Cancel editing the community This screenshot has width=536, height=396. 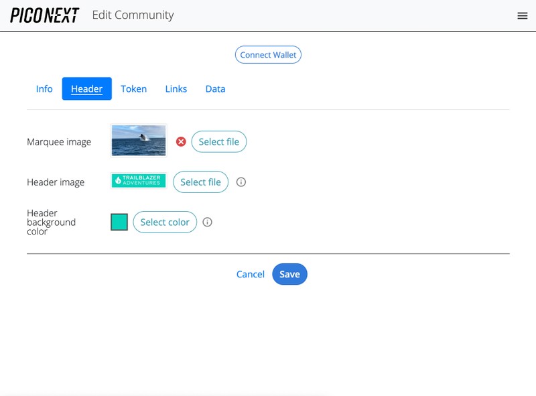click(250, 274)
